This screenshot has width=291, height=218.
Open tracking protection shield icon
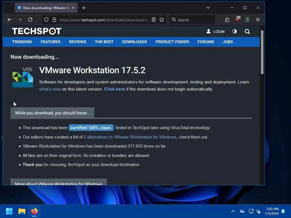46,20
